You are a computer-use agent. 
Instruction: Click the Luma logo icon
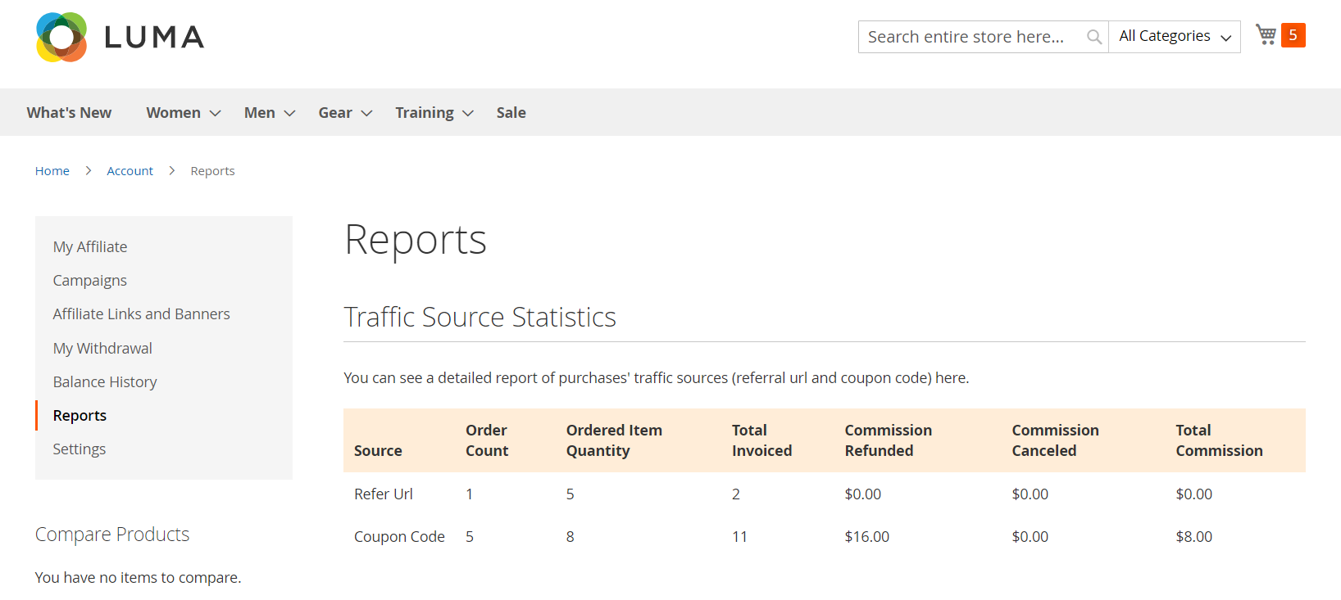(61, 37)
